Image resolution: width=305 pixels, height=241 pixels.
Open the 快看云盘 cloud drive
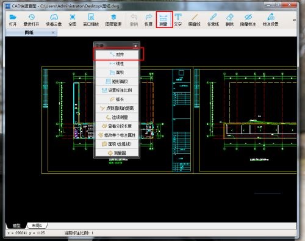(x=54, y=20)
